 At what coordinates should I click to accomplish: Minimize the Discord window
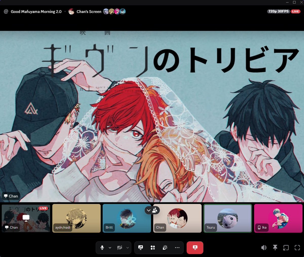(287, 2)
